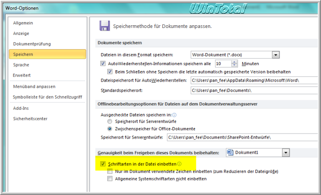Screen dimensions: 321x195
Task: Click the Dateispeicherort für AutoWiederherstellen path field
Action: pos(254,80)
